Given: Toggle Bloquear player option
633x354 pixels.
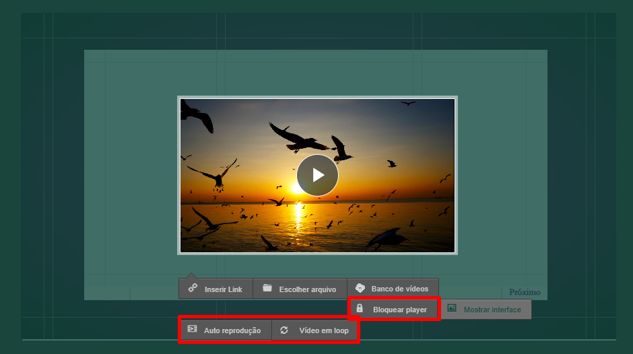Looking at the screenshot, I should point(394,309).
